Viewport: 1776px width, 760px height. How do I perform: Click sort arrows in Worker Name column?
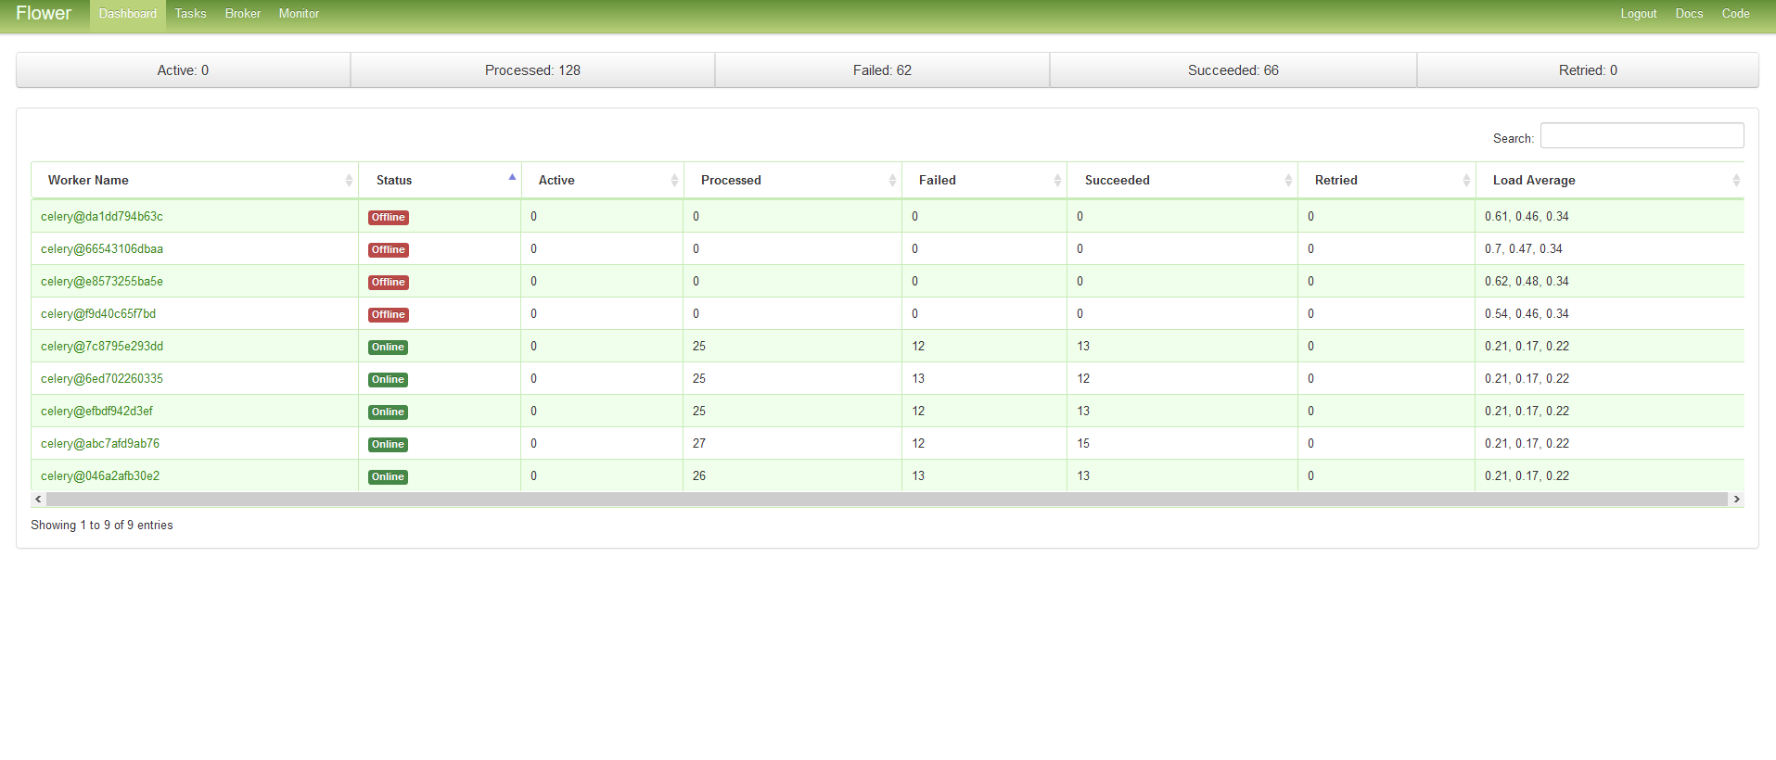(349, 181)
